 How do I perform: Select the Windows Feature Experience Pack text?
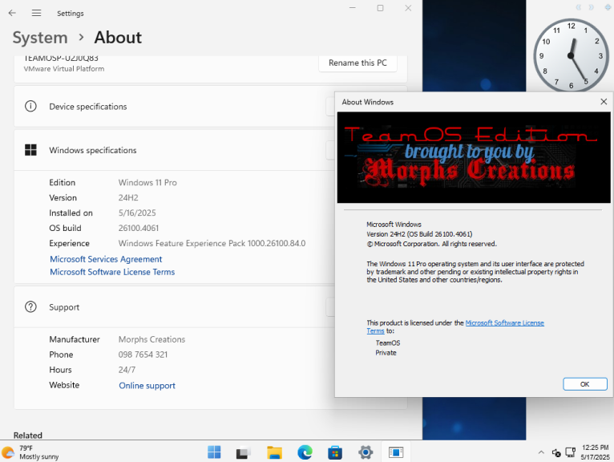(212, 243)
